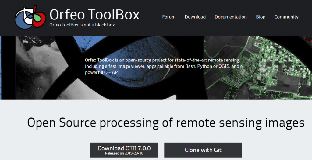The image size is (312, 160).
Task: Click tagline 'Orfeo ToolBox is not a black box'
Action: click(82, 25)
